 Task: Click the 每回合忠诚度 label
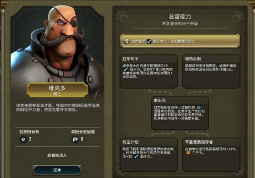click(x=83, y=132)
